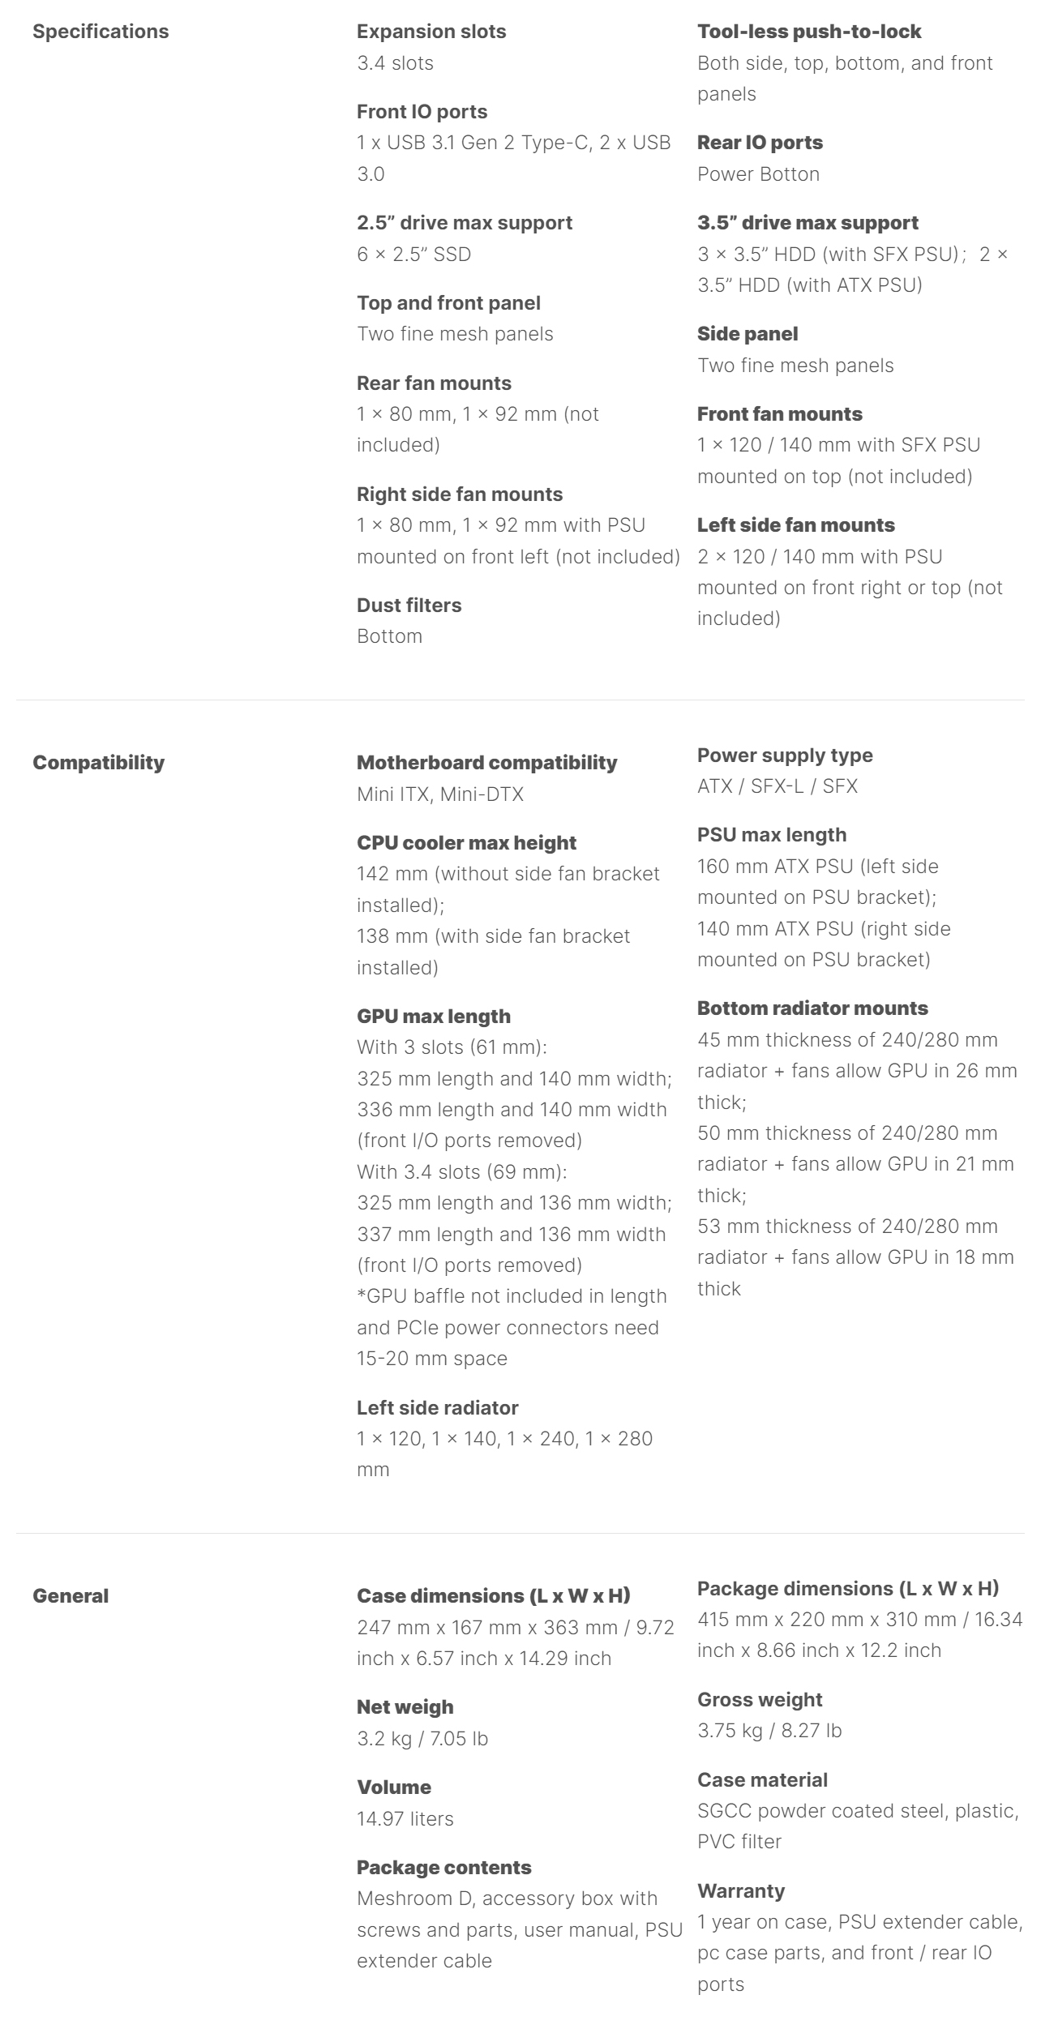
Task: Click the Dust filters label
Action: 409,605
